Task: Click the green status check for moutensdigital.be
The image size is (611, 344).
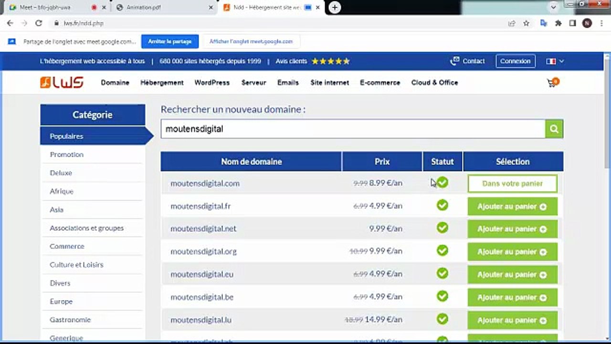Action: (x=442, y=296)
